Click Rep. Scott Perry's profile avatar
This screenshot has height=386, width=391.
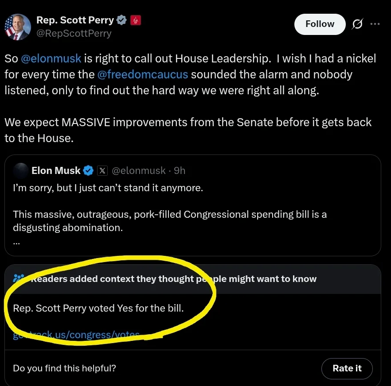[18, 27]
